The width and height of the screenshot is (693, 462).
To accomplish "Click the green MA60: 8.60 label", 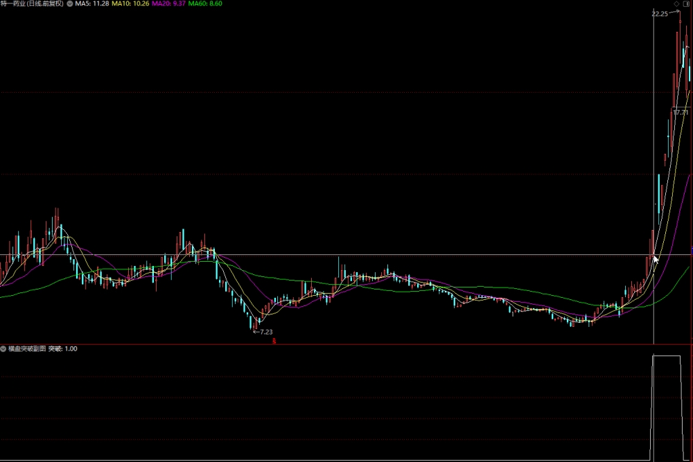I will coord(205,3).
